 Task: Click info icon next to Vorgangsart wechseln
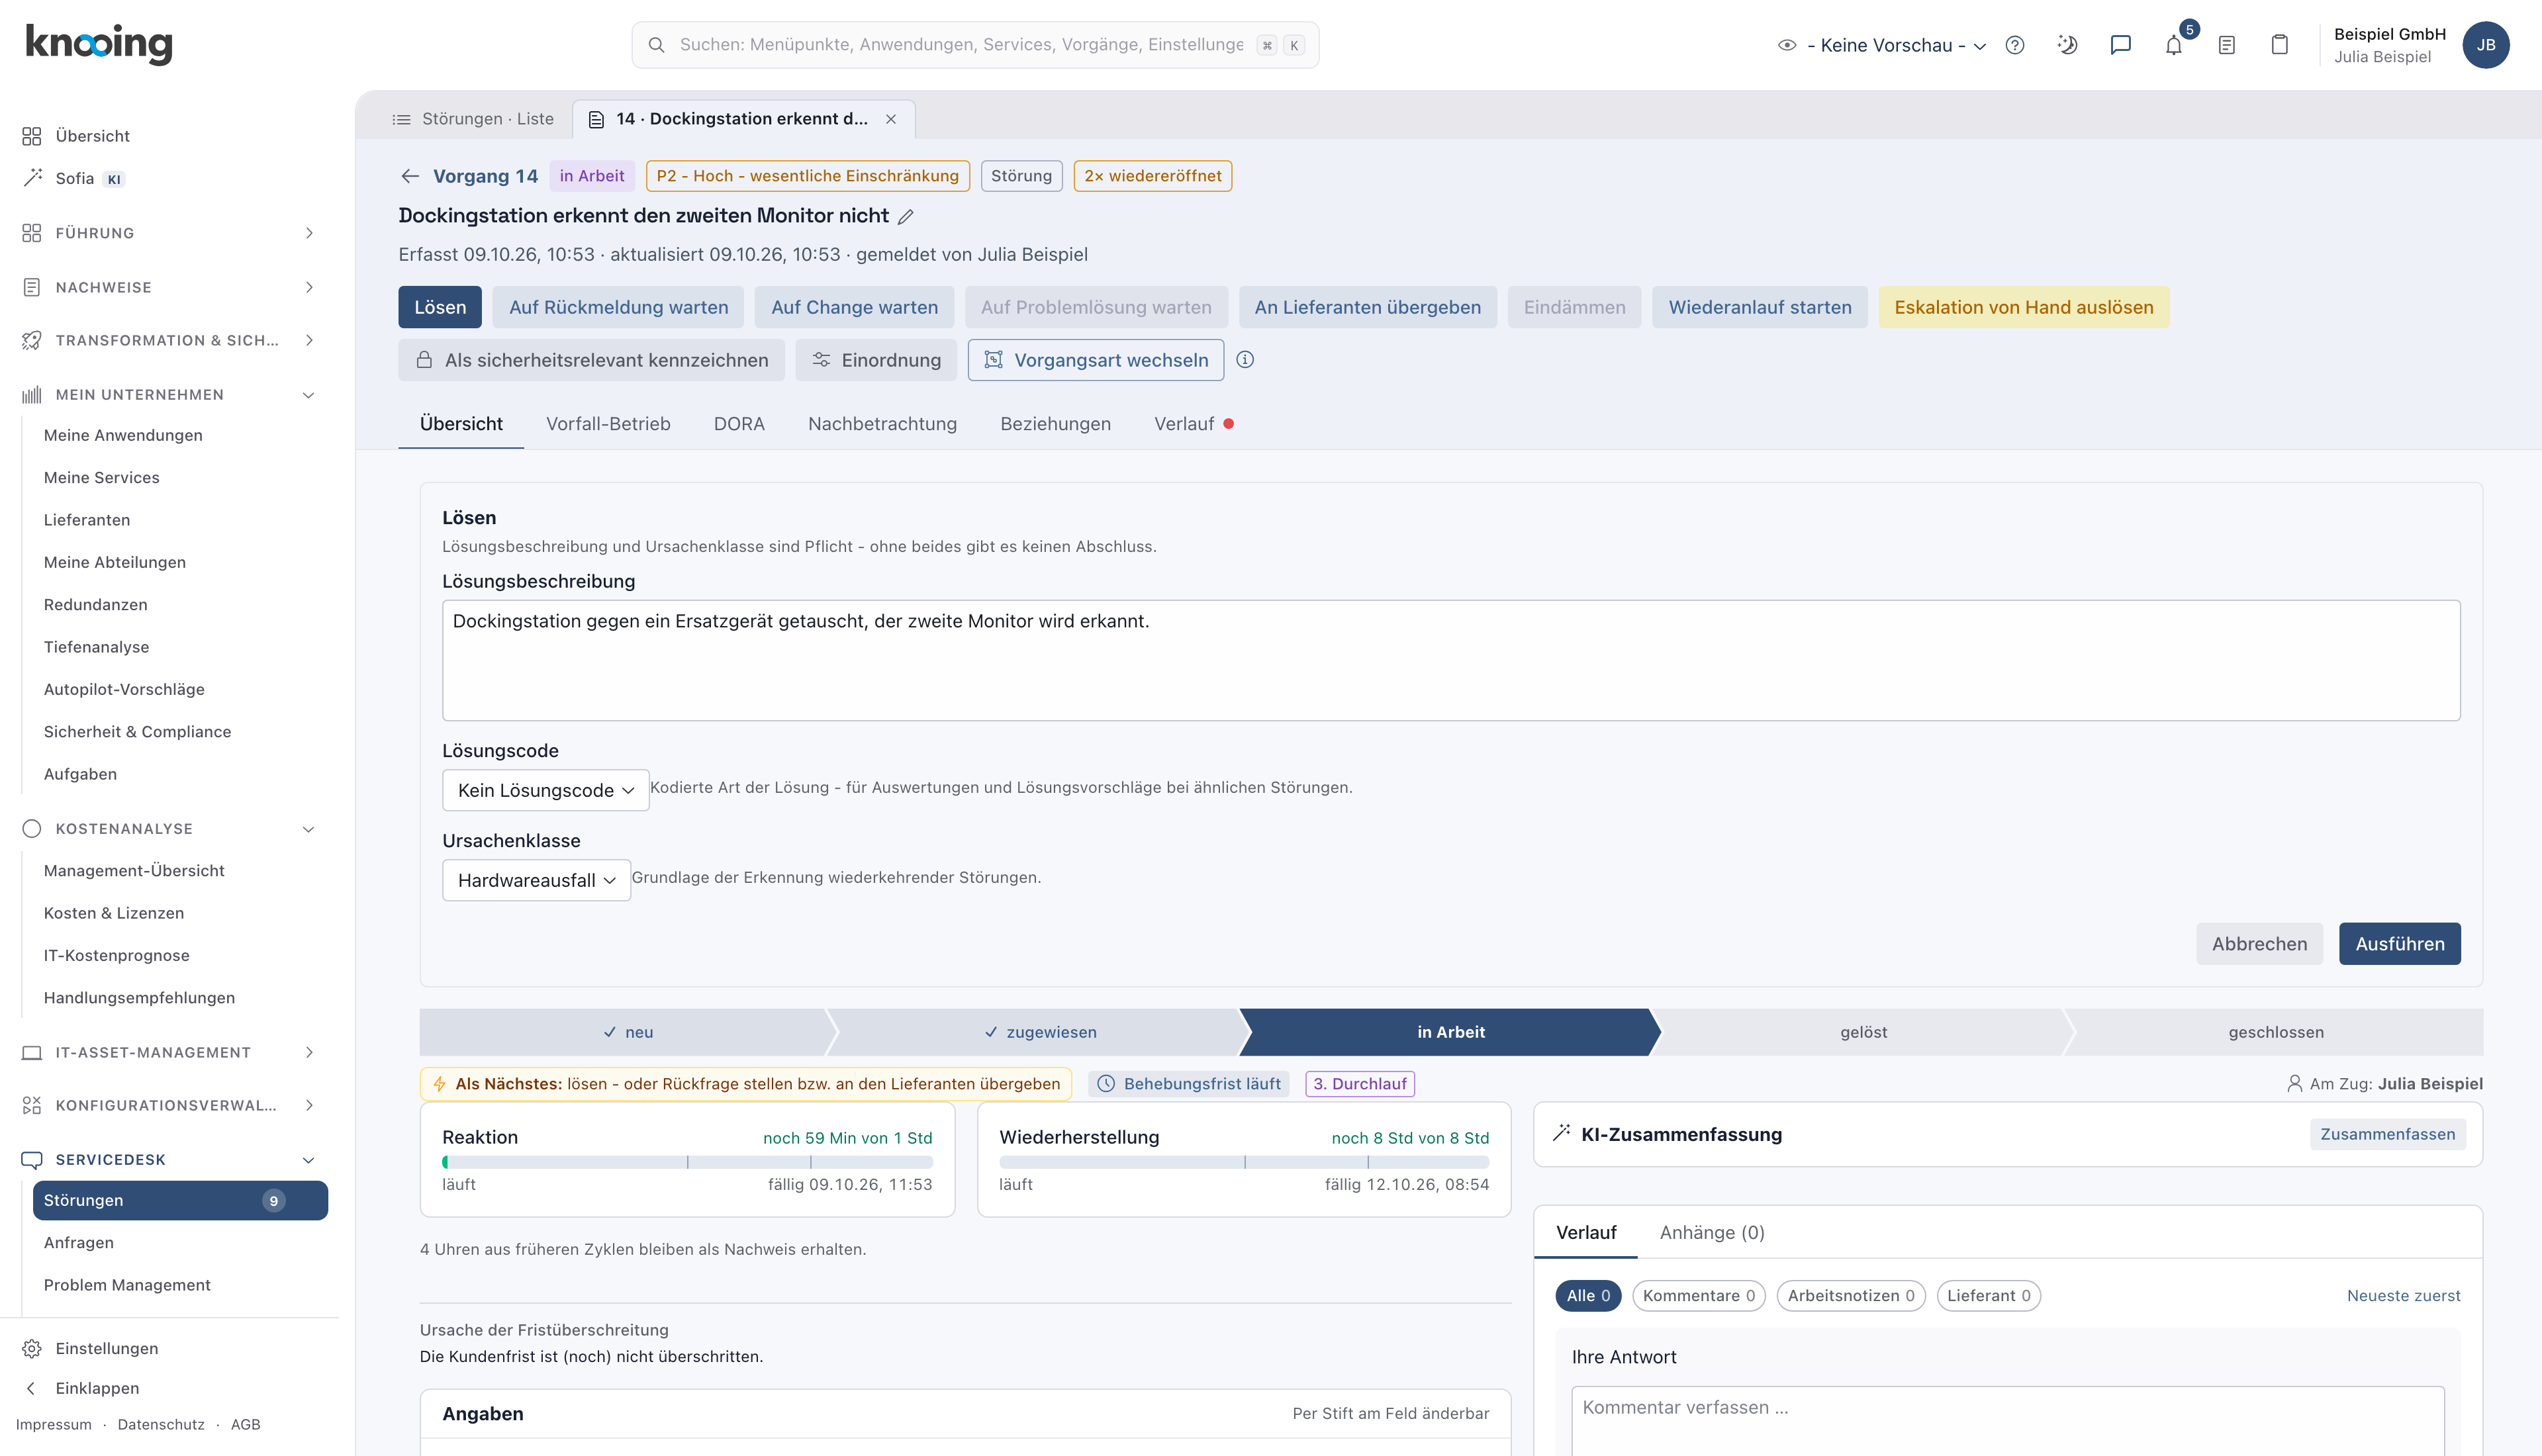point(1245,360)
